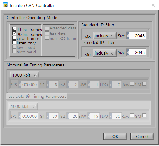This screenshot has width=159, height=146.
Task: Click radix indicator of Extended Size field
Action: pos(128,52)
